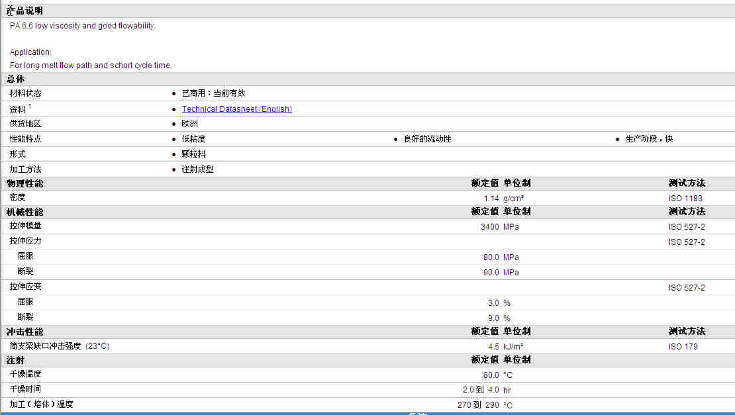
Task: Click the 简支梁缺口冲击强度 (23°C) label
Action: 60,346
